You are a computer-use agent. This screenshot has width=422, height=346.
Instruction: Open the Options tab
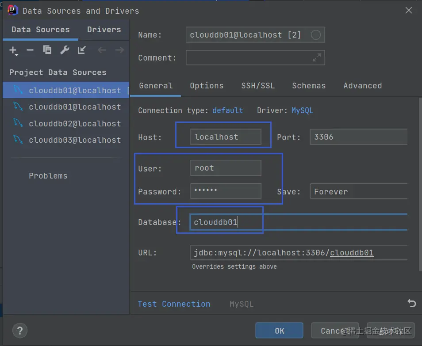(207, 86)
